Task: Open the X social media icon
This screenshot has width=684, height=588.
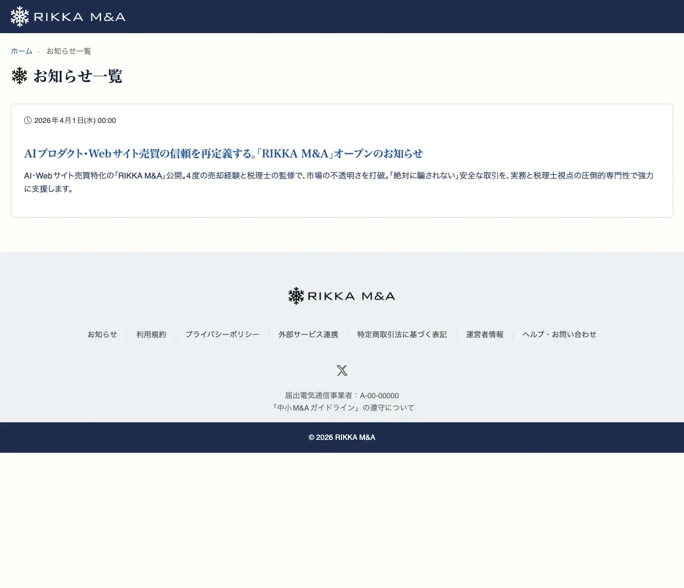Action: click(x=342, y=370)
